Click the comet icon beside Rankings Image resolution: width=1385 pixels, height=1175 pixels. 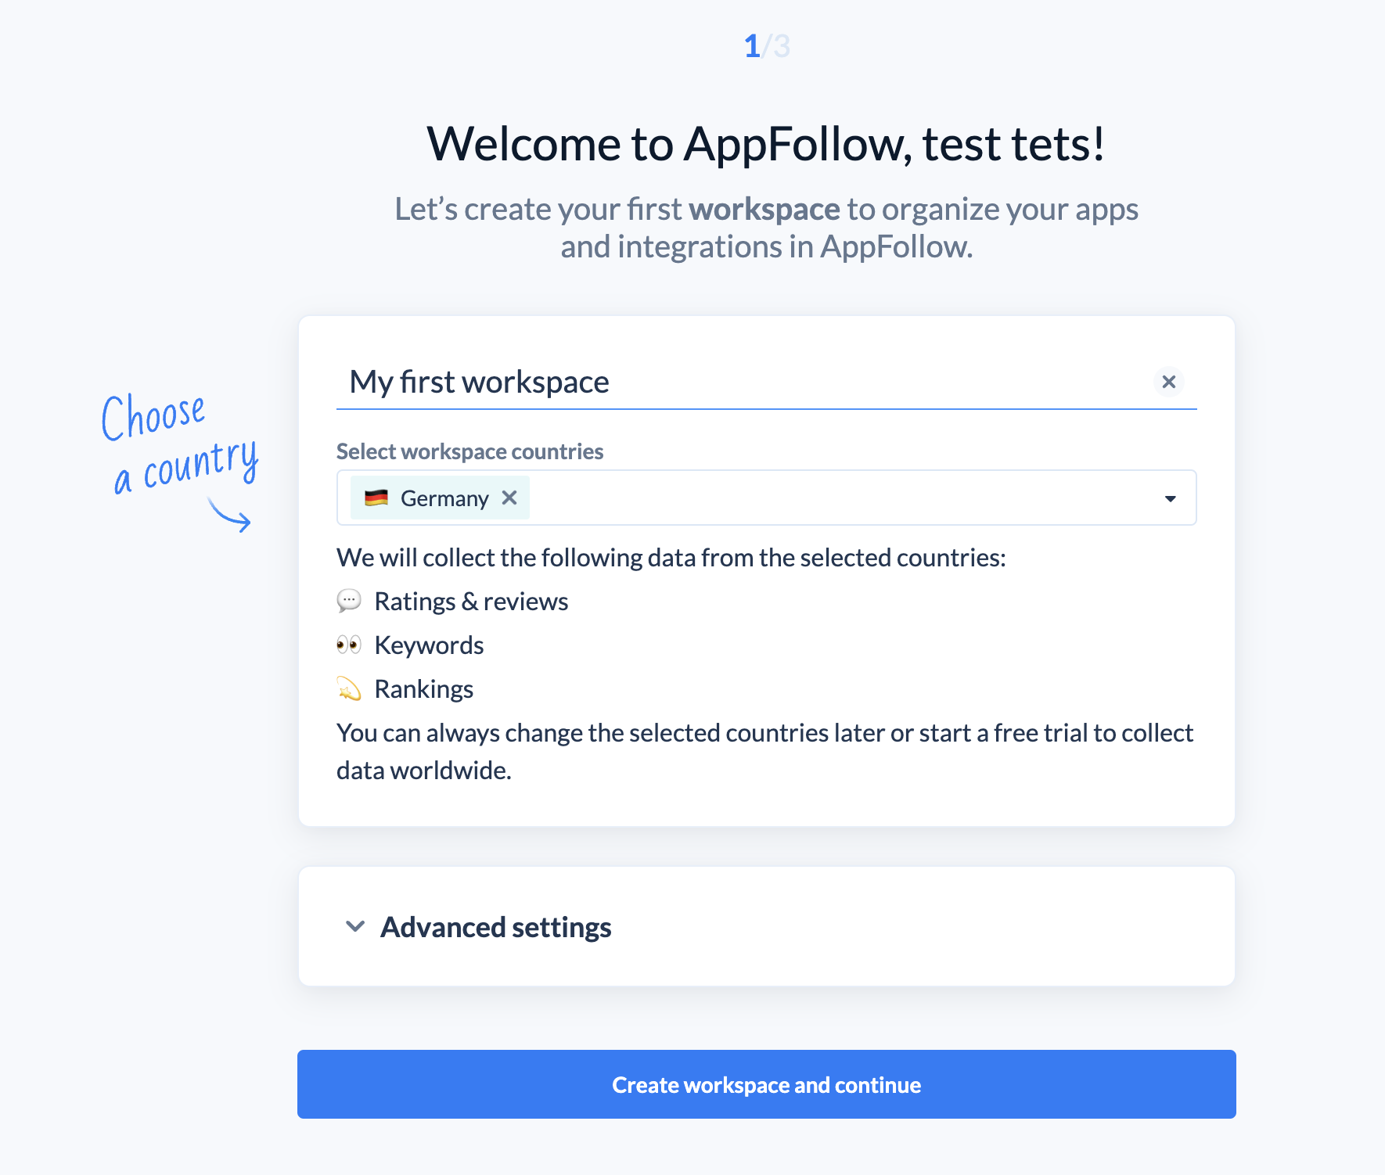[349, 688]
